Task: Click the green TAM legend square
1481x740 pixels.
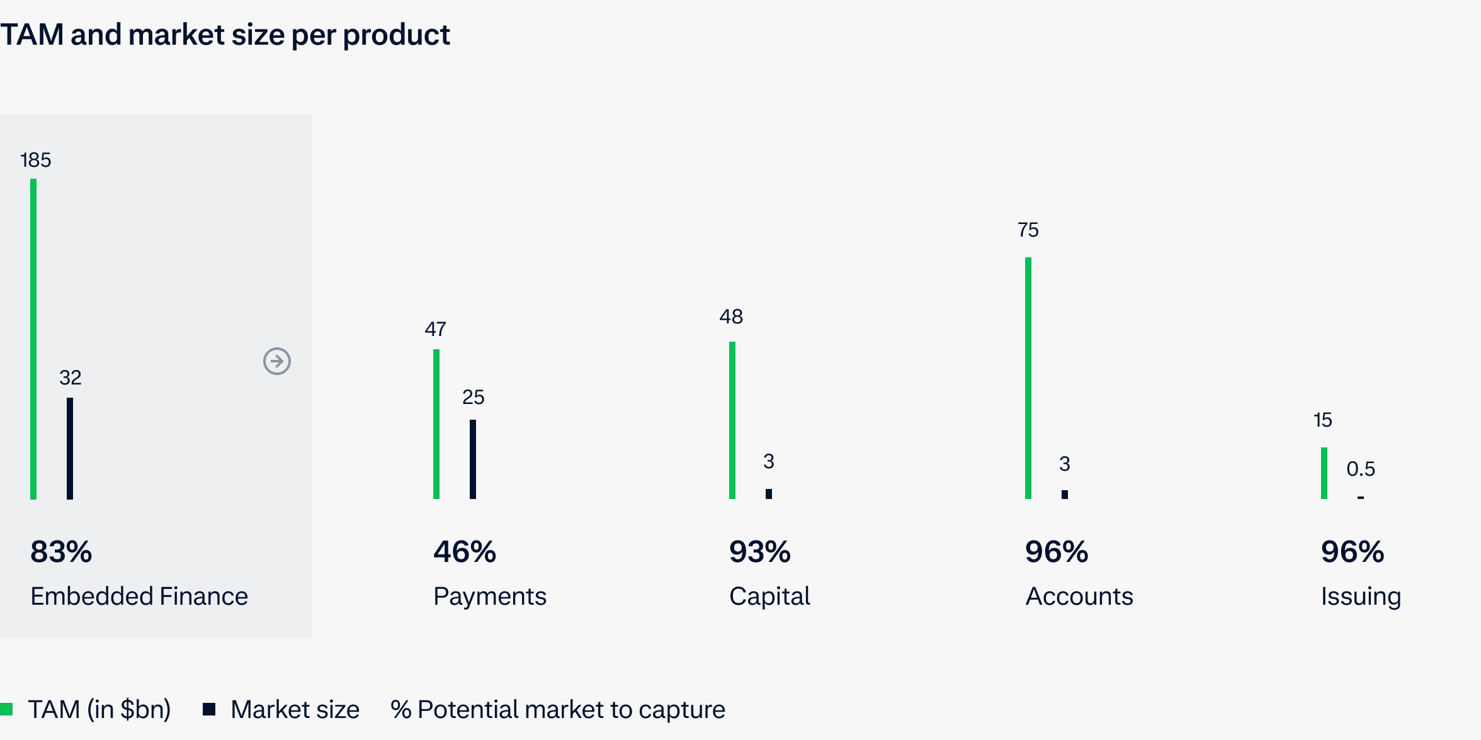Action: click(x=6, y=709)
